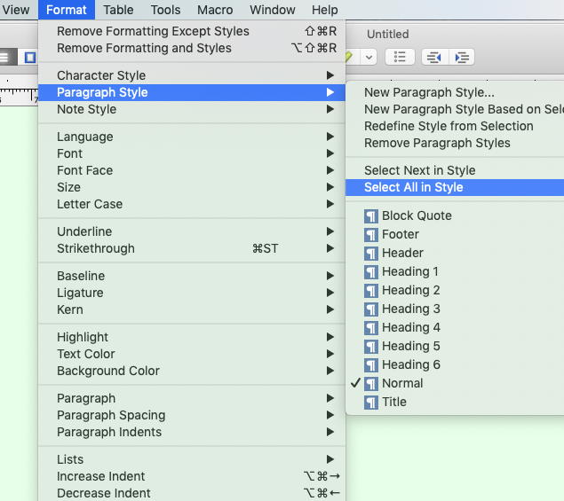Click New Paragraph Style...

pyautogui.click(x=429, y=93)
